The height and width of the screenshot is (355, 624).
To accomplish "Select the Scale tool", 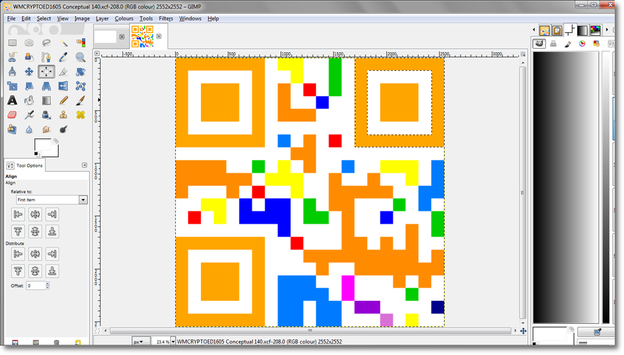I will (x=12, y=86).
